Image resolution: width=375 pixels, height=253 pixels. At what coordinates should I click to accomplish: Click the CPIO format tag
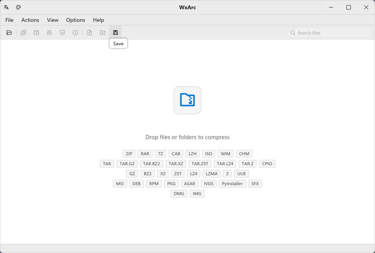coord(267,164)
